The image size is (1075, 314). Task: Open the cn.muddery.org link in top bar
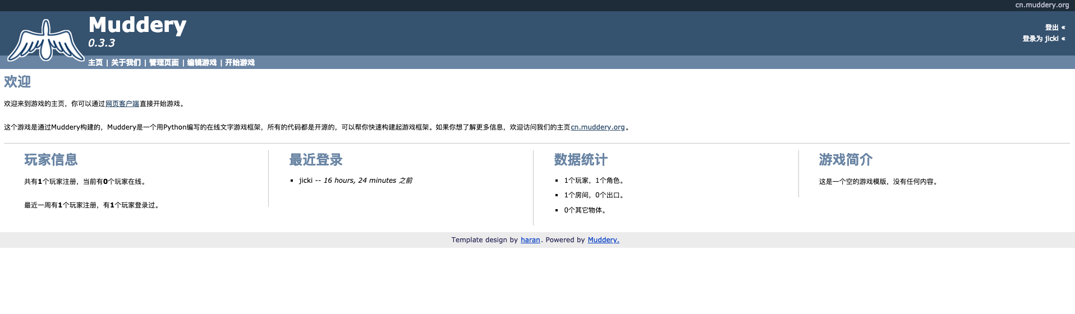pos(1042,5)
